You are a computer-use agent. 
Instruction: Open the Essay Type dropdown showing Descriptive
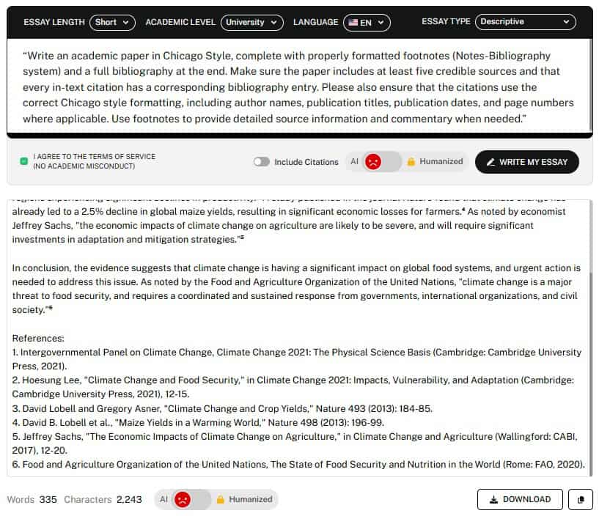[x=525, y=22]
